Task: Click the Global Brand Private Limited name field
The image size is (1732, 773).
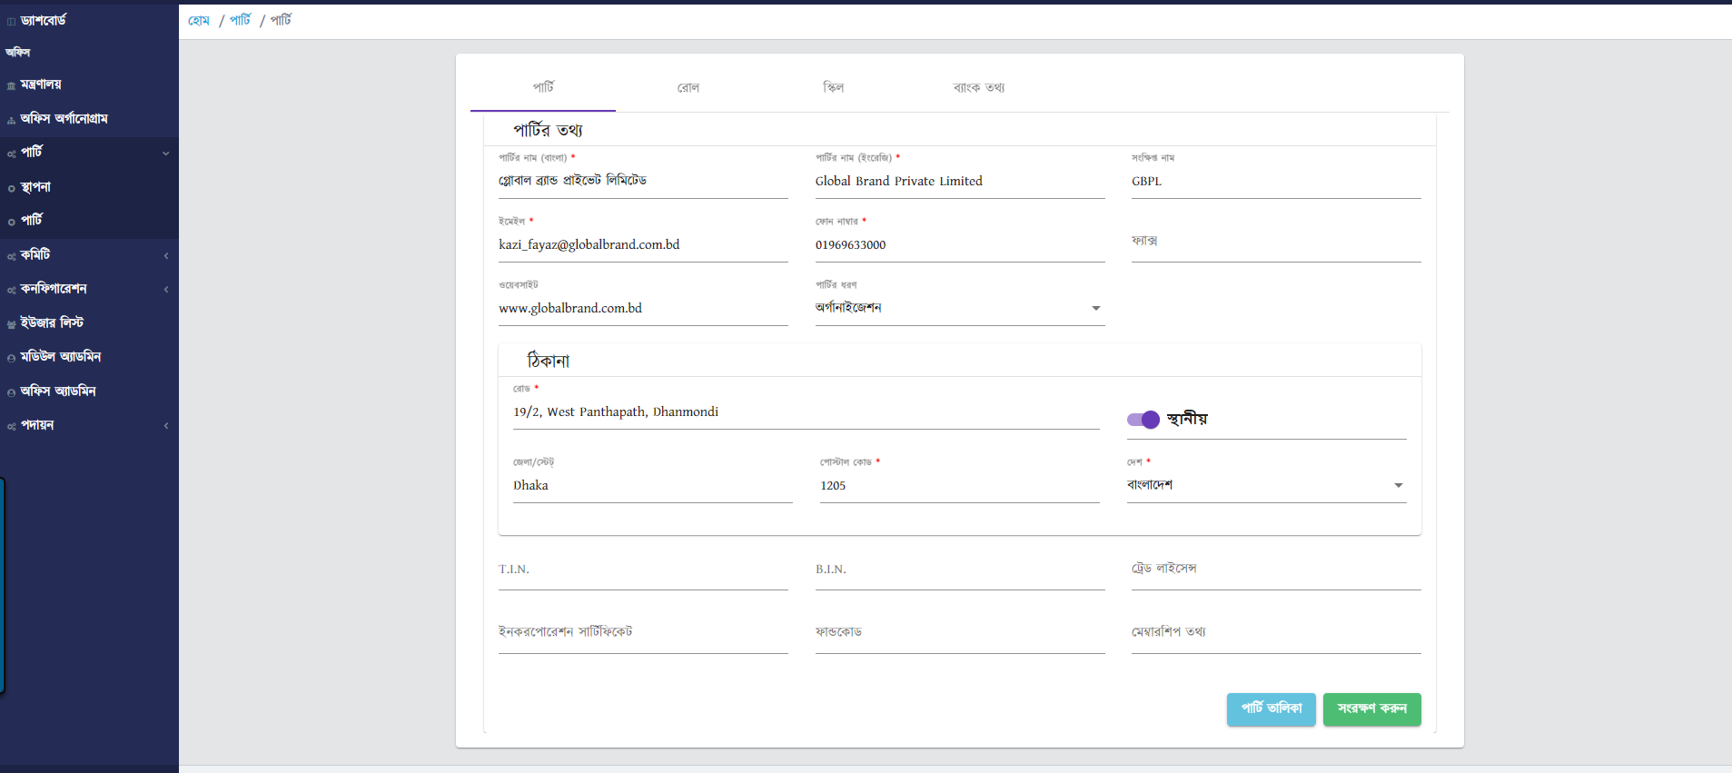Action: click(960, 181)
